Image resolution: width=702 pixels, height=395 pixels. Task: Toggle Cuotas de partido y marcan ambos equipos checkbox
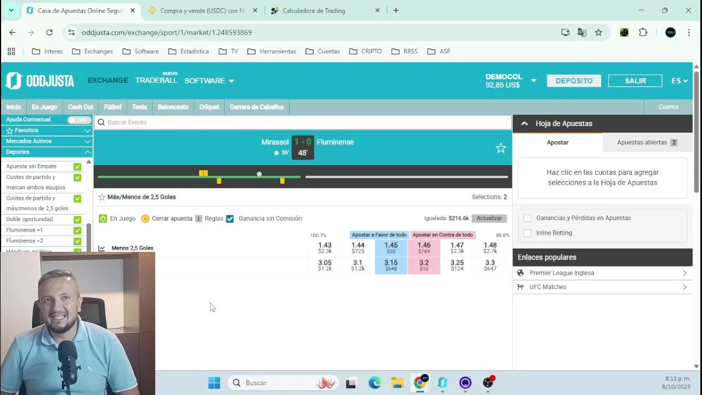point(77,178)
